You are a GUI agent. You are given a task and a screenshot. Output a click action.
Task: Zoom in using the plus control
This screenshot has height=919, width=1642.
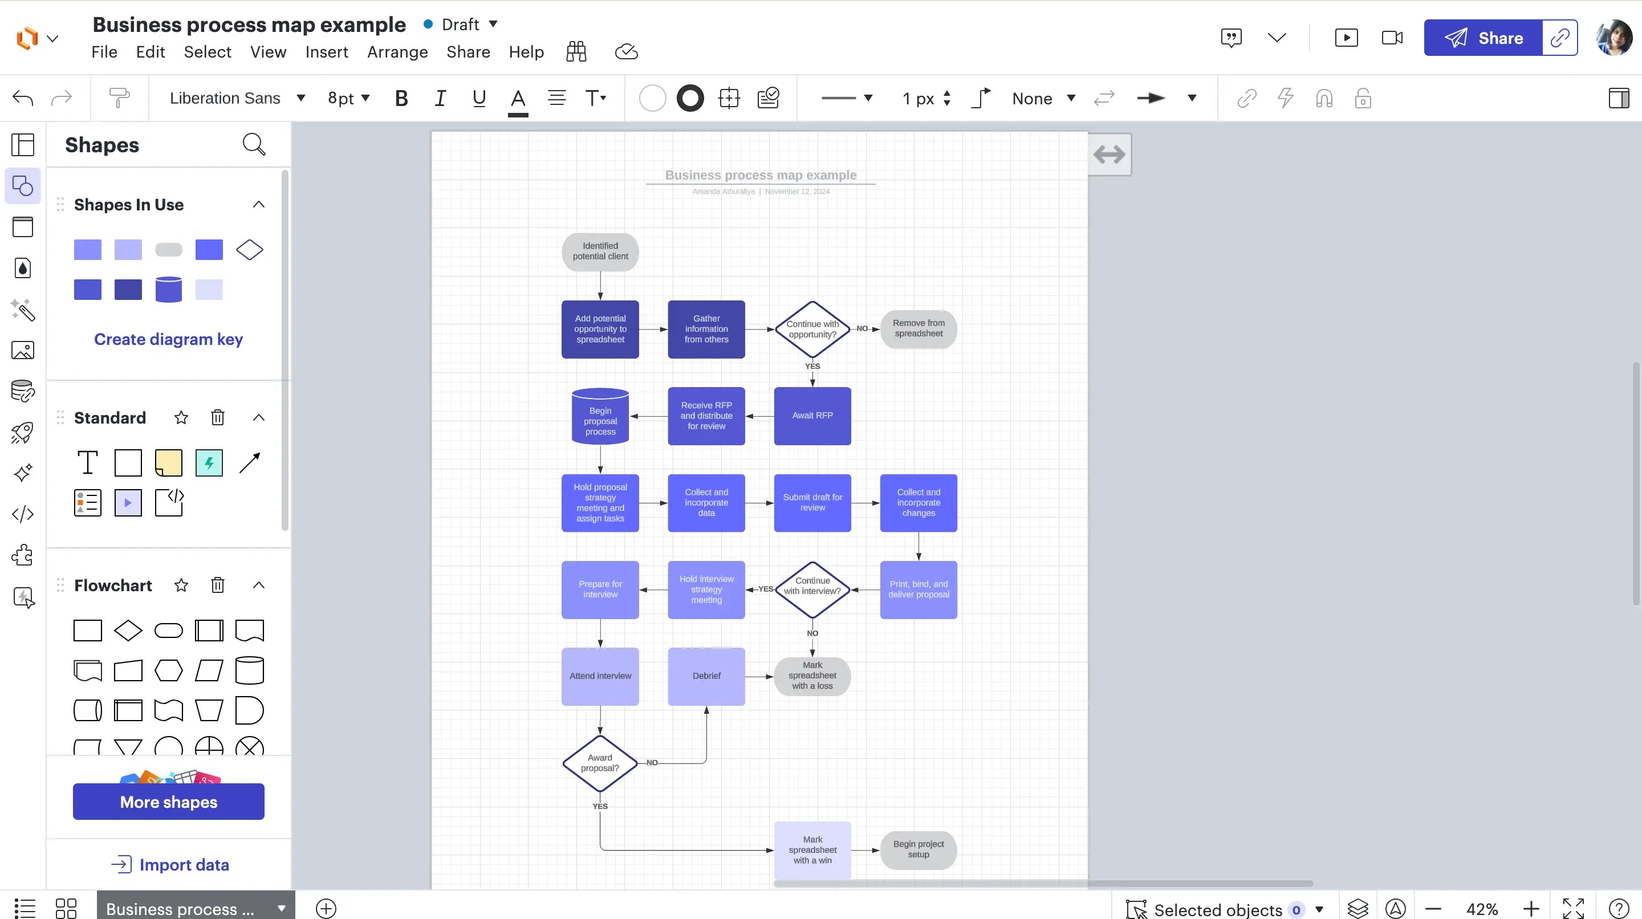click(x=1532, y=909)
